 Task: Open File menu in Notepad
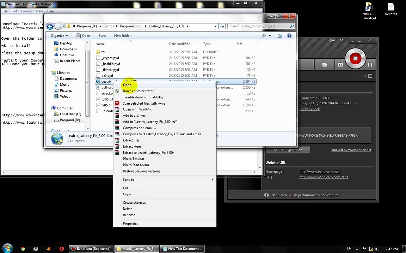point(5,11)
